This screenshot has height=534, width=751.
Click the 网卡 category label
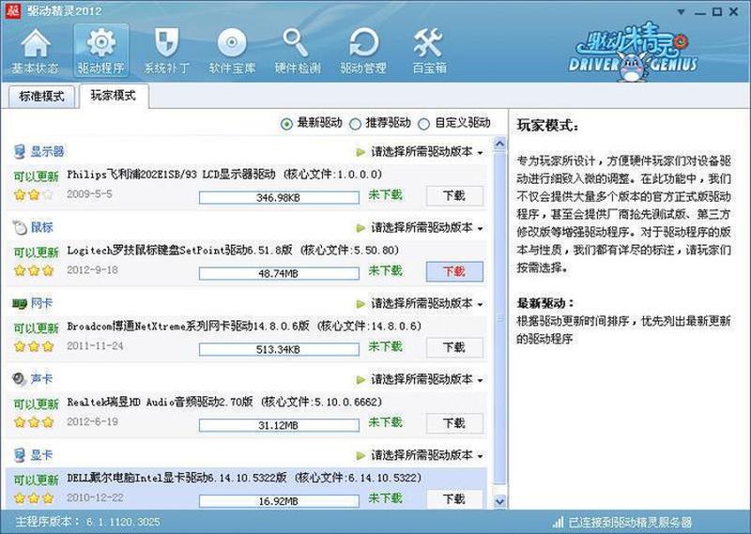pyautogui.click(x=41, y=303)
